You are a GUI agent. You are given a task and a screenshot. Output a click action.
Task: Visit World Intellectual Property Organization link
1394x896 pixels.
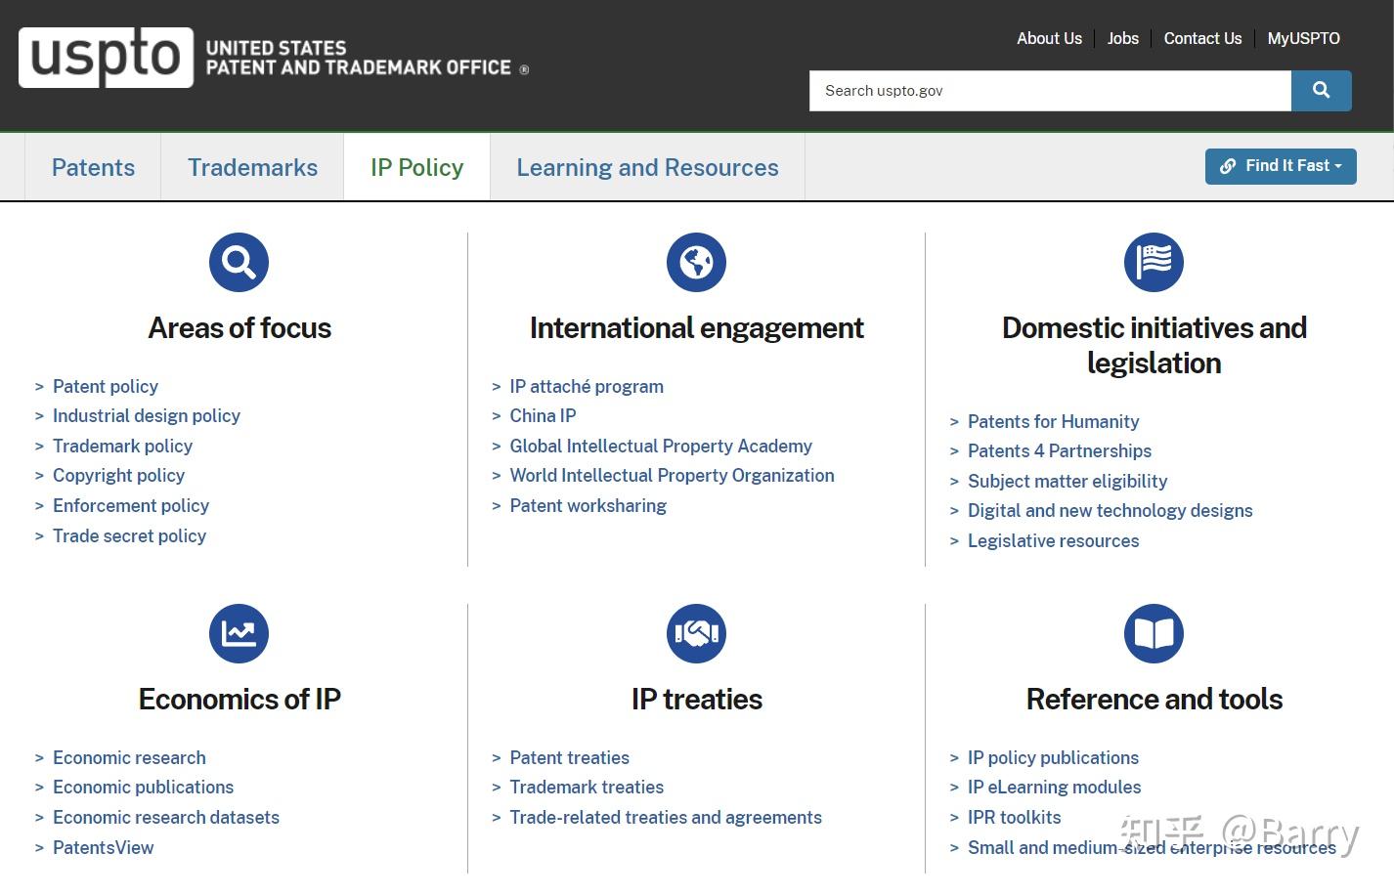(x=672, y=475)
